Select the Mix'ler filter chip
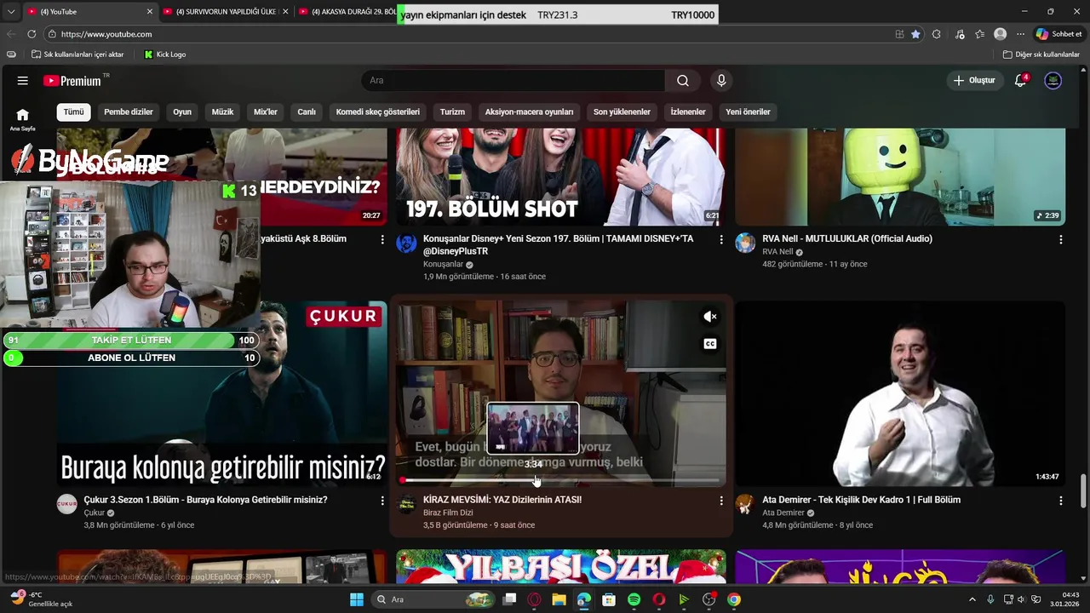1090x613 pixels. tap(266, 112)
